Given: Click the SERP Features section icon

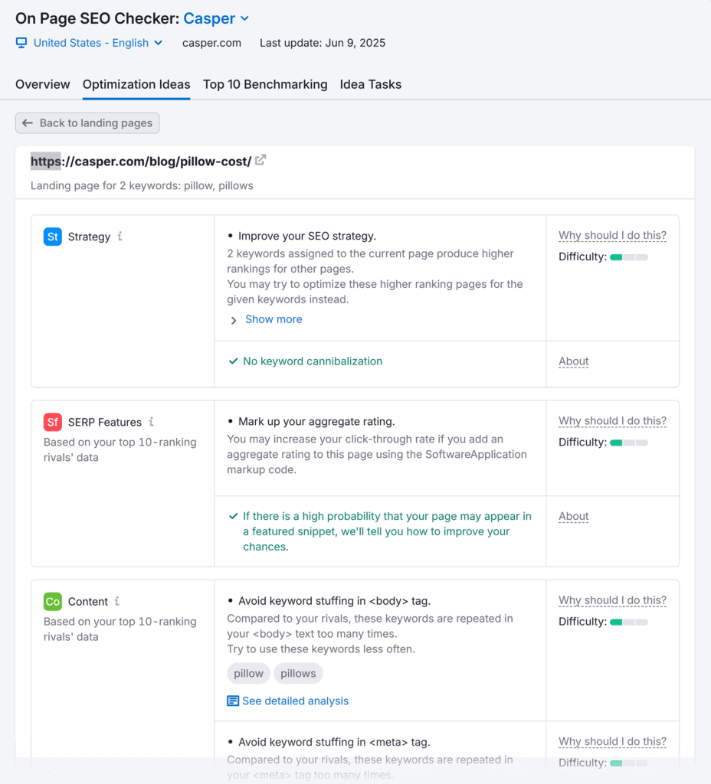Looking at the screenshot, I should coord(52,422).
